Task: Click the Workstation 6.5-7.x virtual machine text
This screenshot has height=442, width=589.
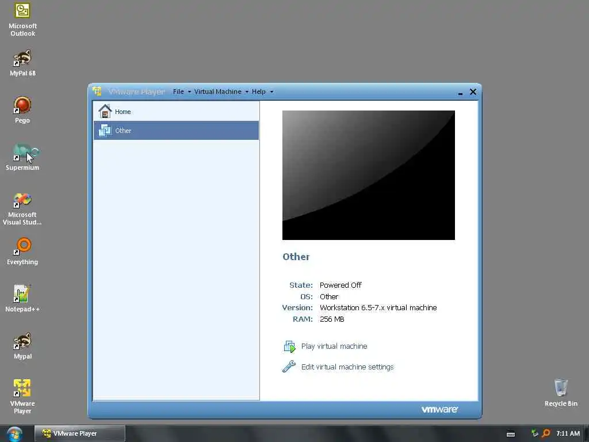Action: (378, 307)
